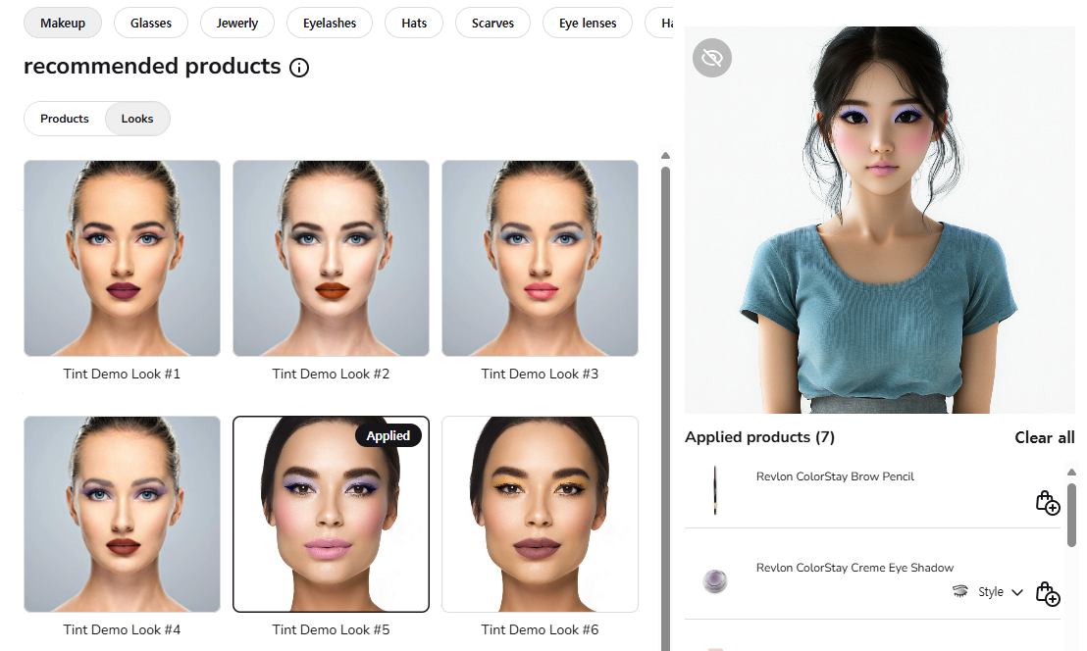Go to the Eye lenses category

pyautogui.click(x=588, y=23)
